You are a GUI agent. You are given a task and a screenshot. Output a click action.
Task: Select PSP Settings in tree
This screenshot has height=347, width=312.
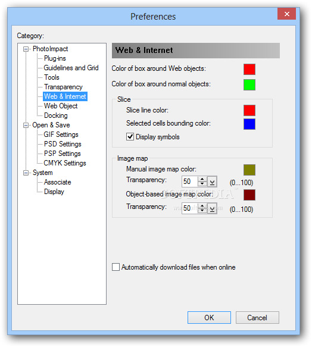pyautogui.click(x=63, y=154)
